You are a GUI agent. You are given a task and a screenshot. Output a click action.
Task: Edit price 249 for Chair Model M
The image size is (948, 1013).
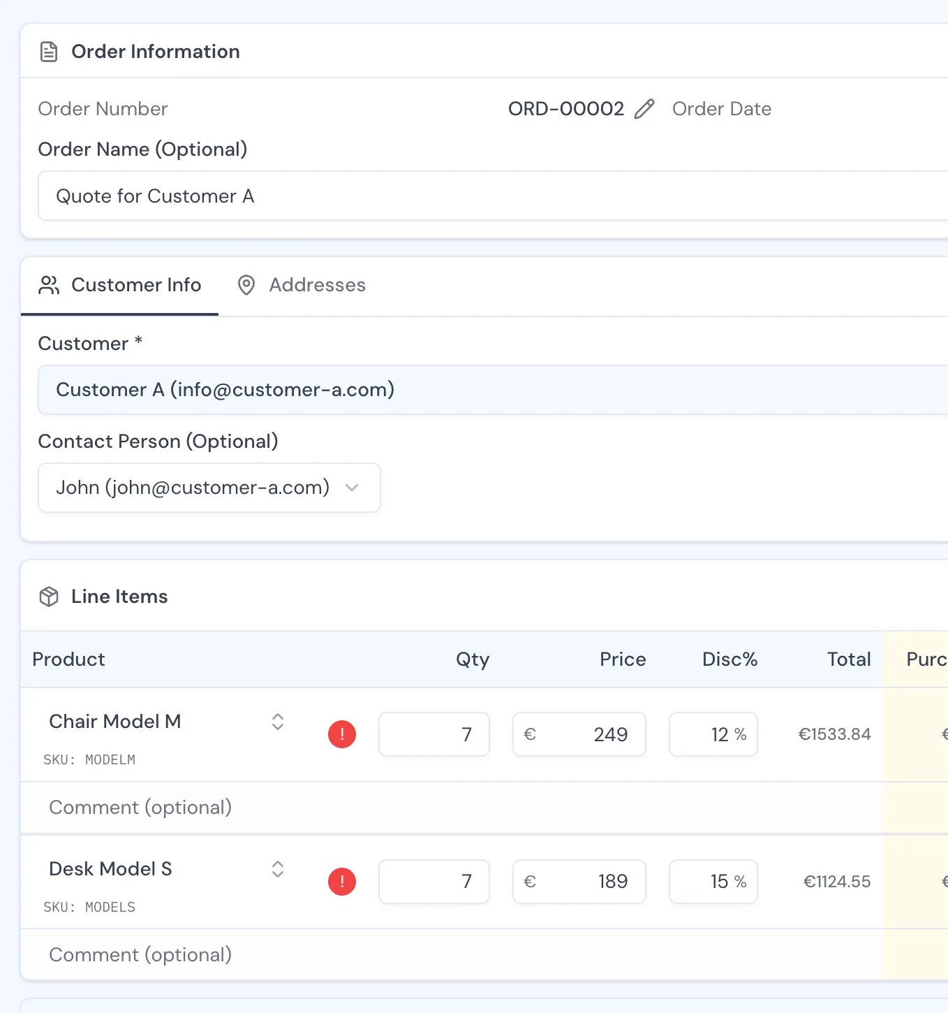coord(579,734)
